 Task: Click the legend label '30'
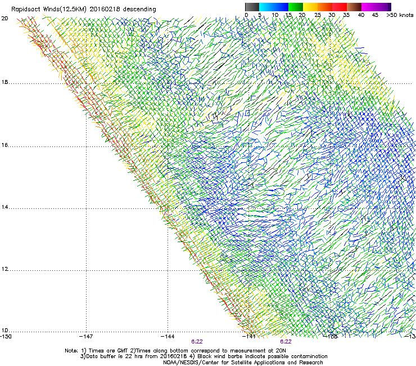(x=332, y=15)
